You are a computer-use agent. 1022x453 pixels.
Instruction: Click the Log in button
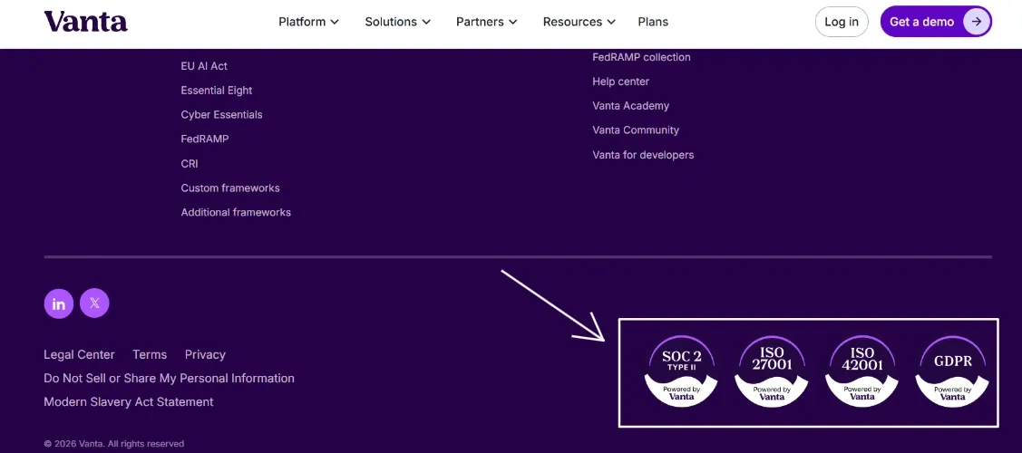(x=842, y=22)
